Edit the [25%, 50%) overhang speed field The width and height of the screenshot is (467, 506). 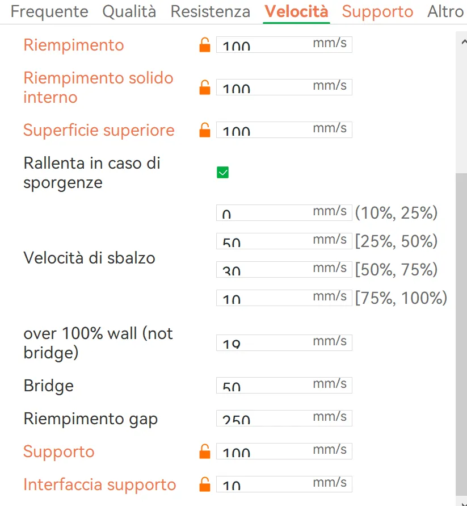pos(284,241)
